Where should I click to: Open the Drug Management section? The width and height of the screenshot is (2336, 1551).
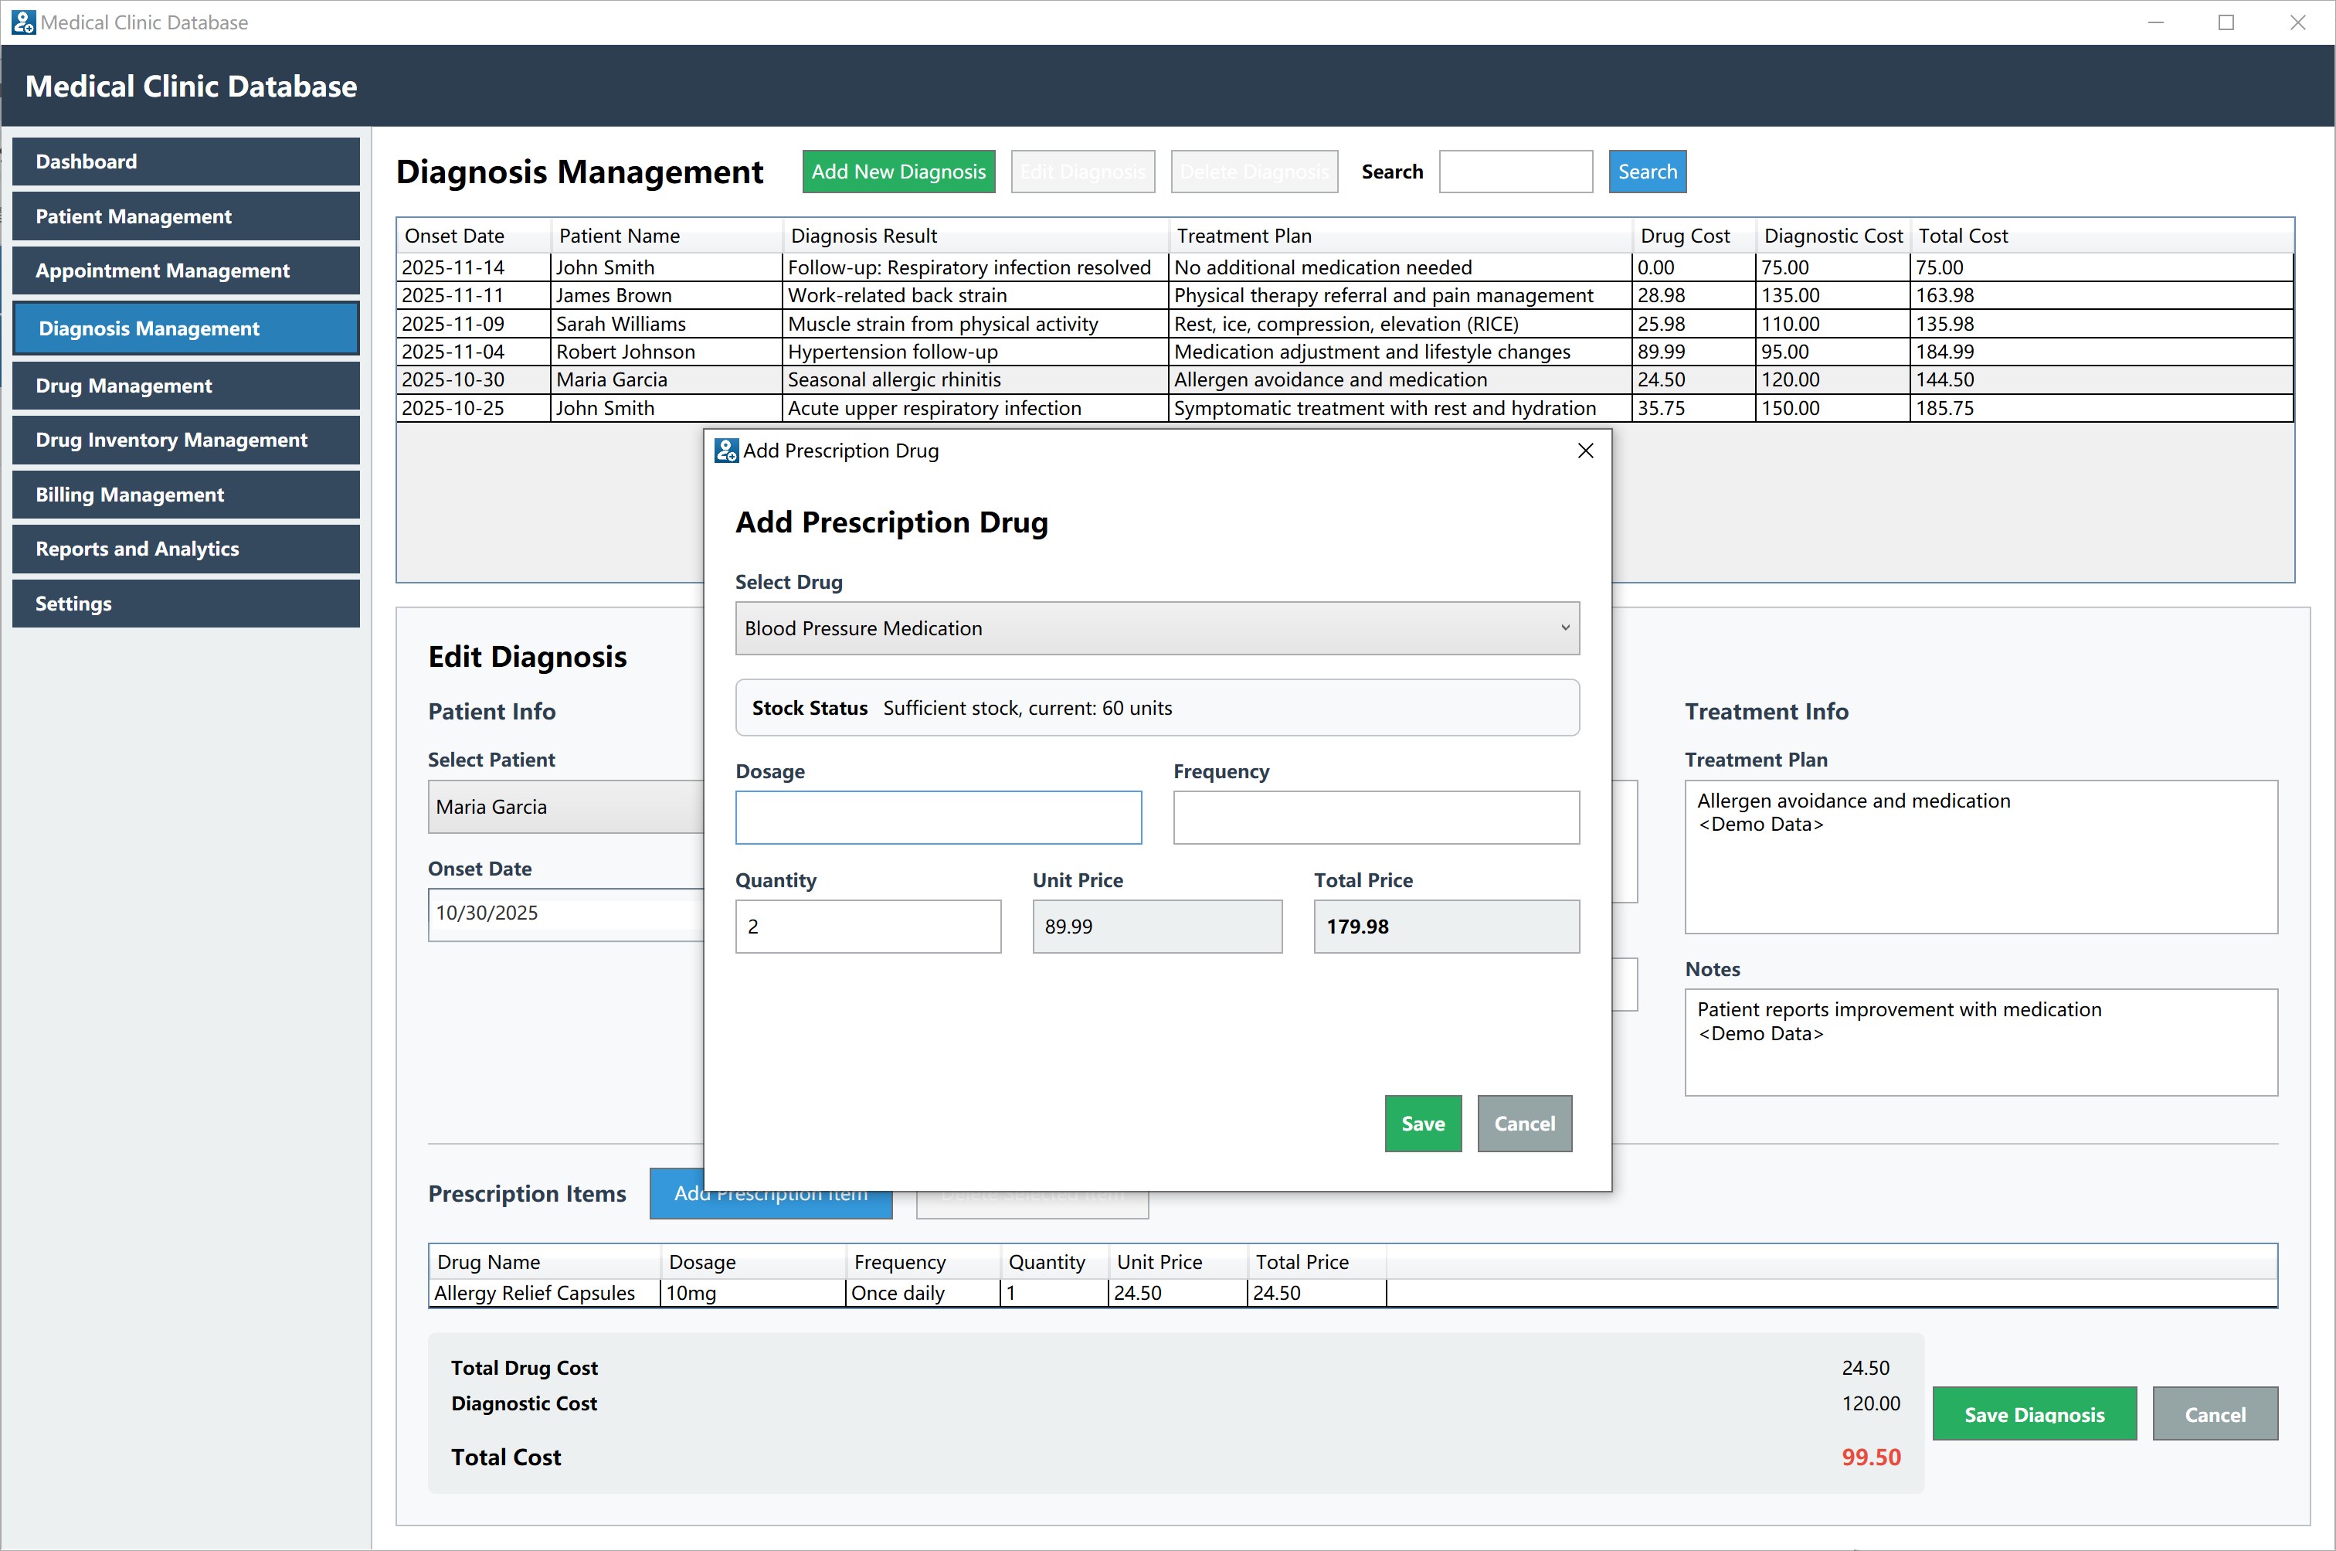click(186, 386)
